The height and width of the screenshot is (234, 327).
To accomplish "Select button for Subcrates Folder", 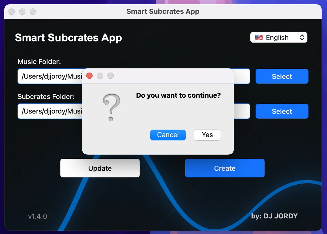I will pyautogui.click(x=282, y=111).
